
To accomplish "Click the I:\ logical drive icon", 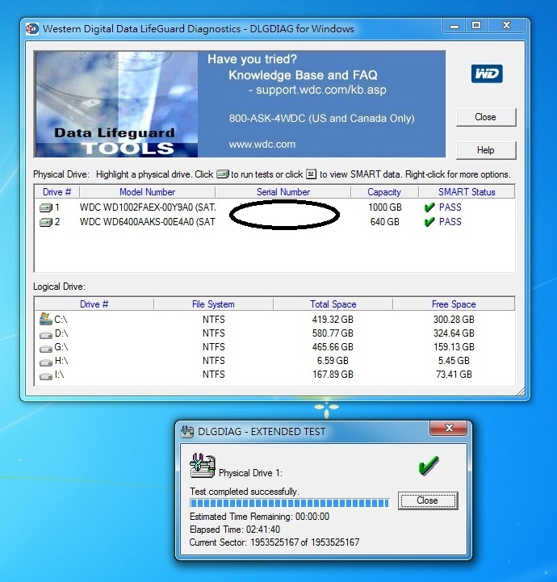I will 46,376.
